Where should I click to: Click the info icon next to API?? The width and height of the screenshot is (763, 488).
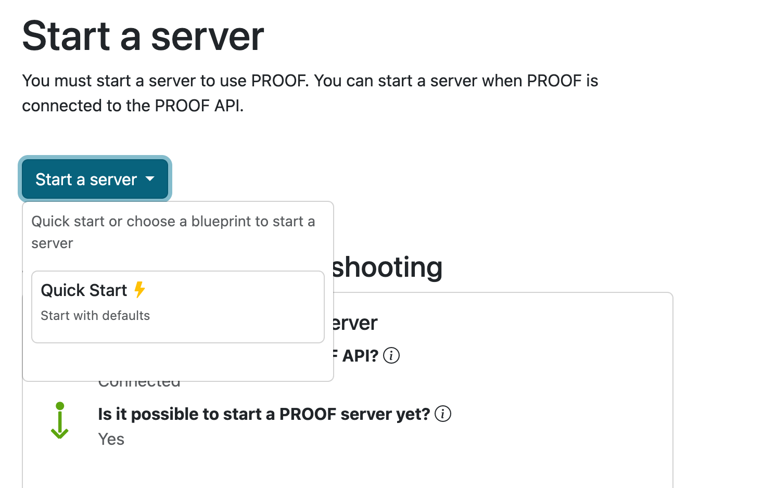[x=391, y=355]
